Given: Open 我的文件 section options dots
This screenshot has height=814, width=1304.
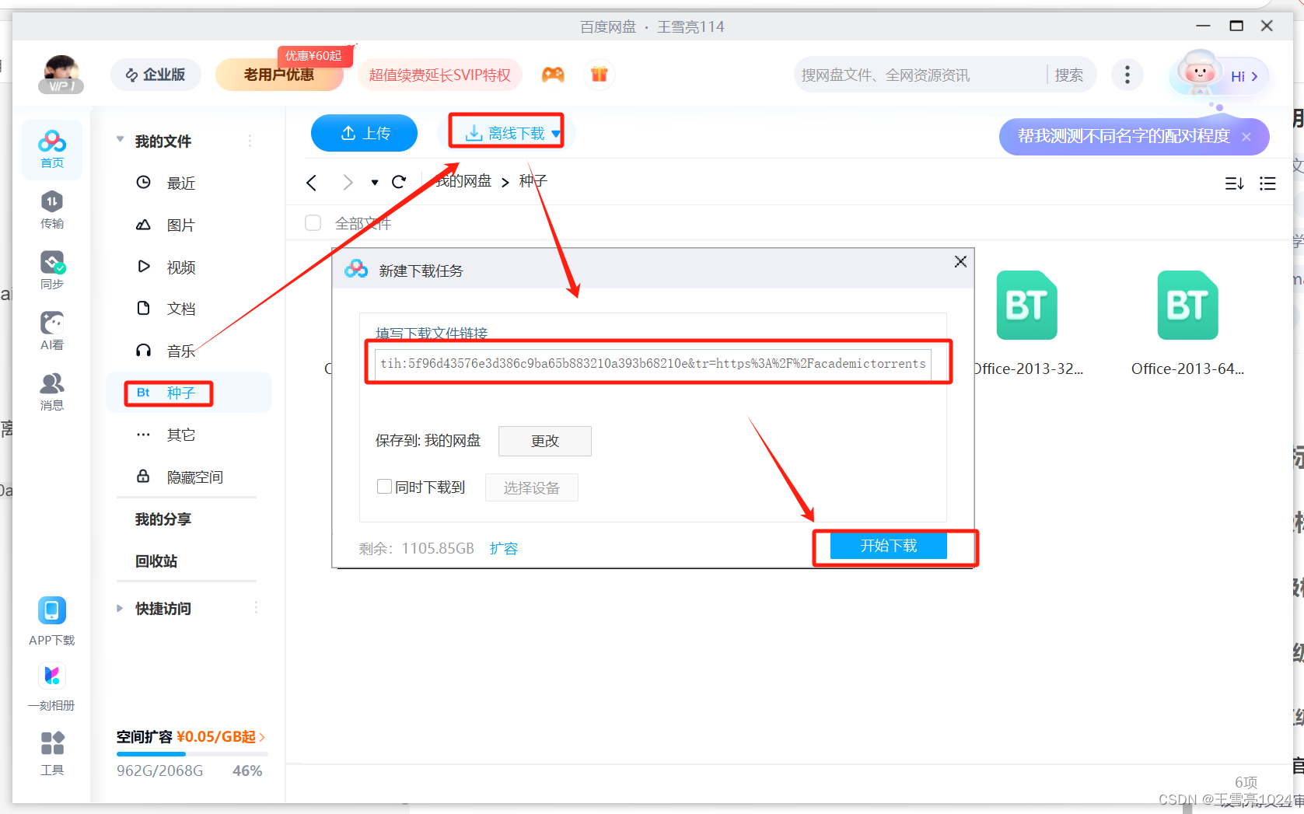Looking at the screenshot, I should (250, 141).
